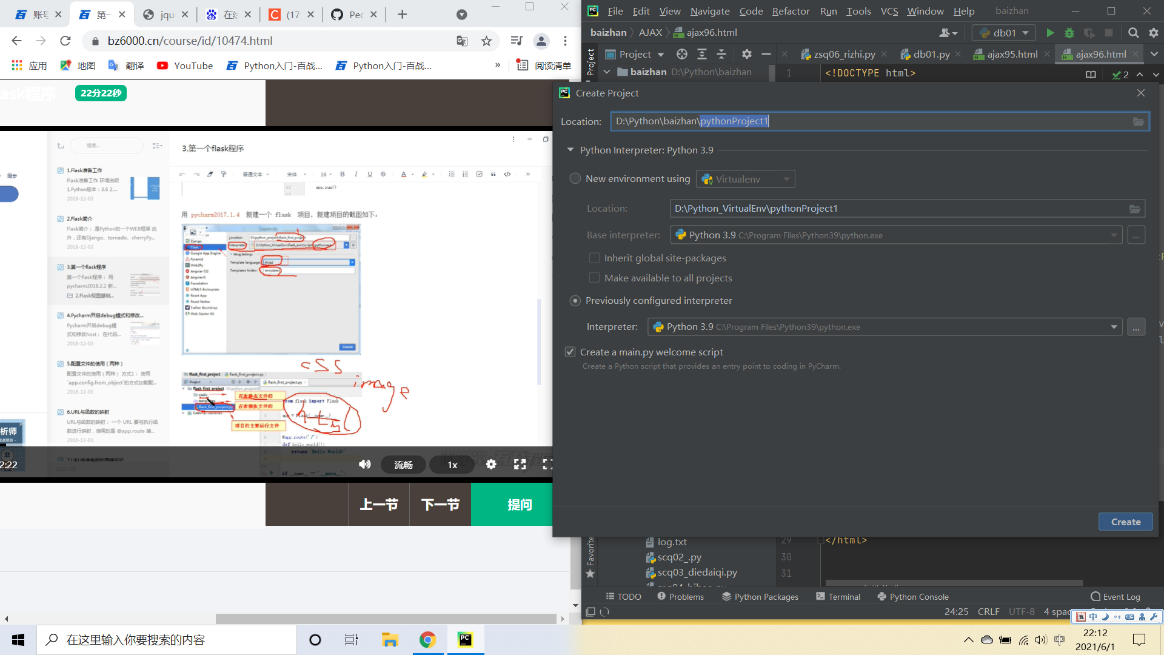The image size is (1164, 655).
Task: Open PyCharm Refactor menu
Action: (791, 11)
